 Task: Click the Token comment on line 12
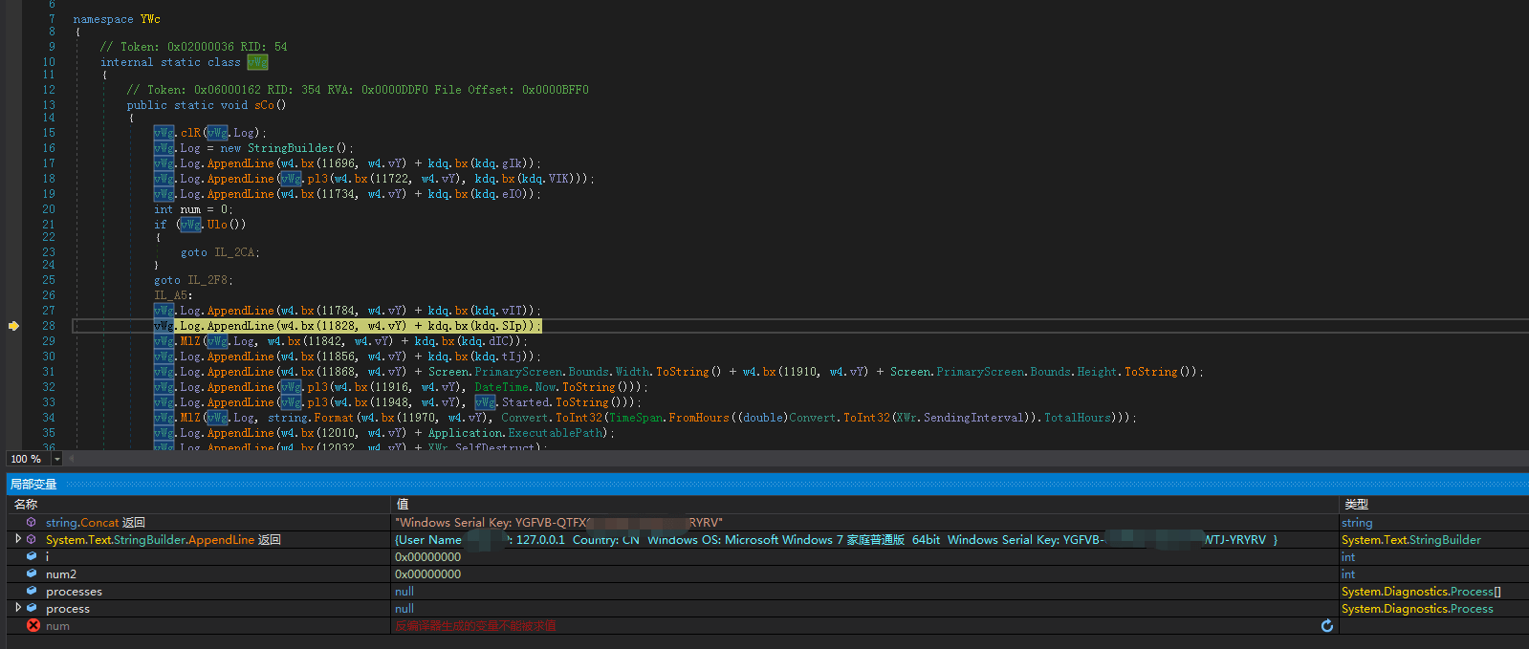pyautogui.click(x=358, y=90)
